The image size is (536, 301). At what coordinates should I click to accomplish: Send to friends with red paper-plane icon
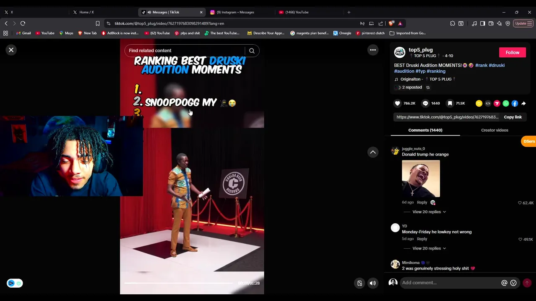click(497, 104)
